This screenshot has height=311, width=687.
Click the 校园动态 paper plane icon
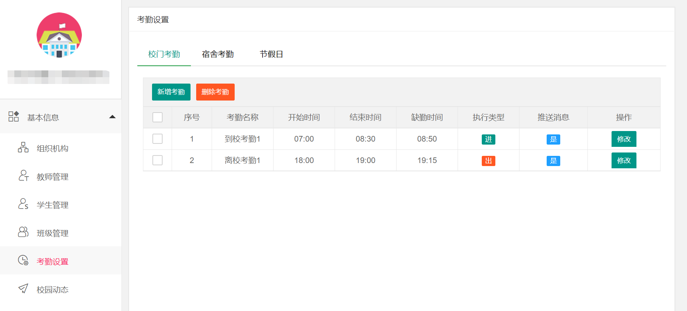pyautogui.click(x=23, y=288)
